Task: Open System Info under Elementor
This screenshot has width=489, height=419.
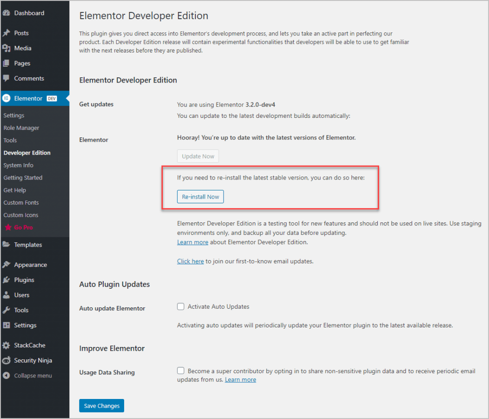Action: coord(18,165)
